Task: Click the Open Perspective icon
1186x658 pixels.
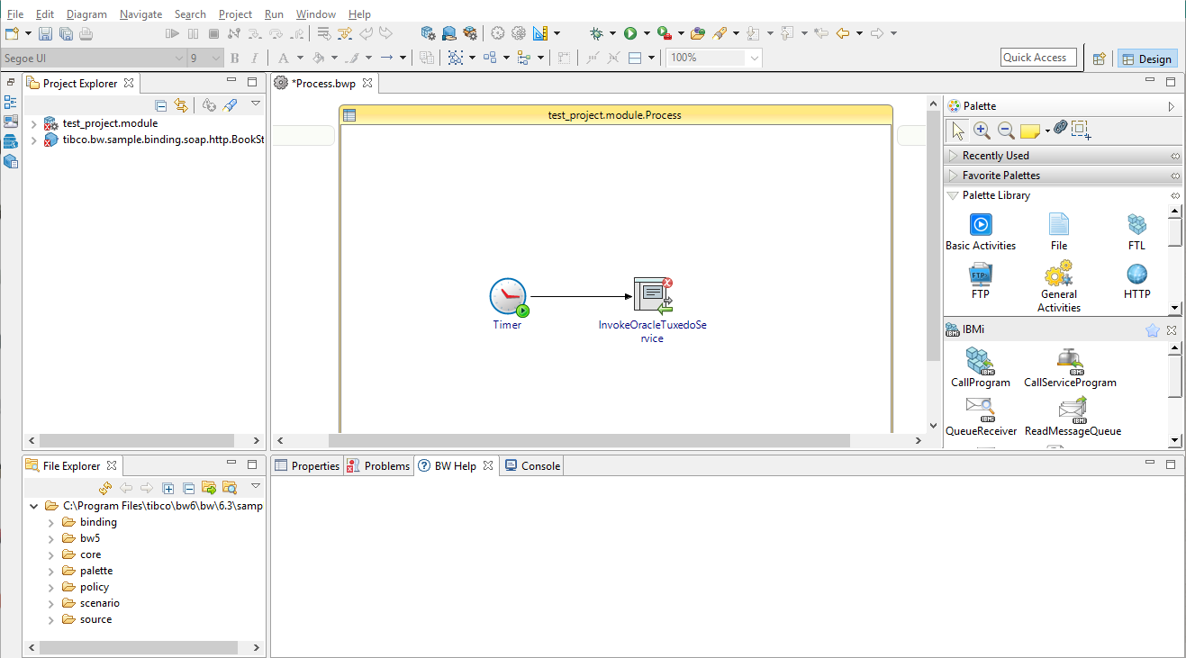Action: [1099, 59]
